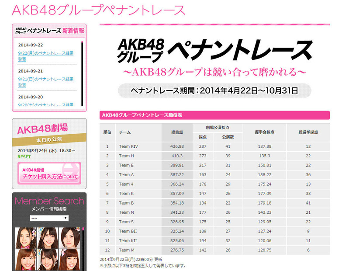Expand the member search dropdown
The width and height of the screenshot is (349, 271).
click(x=49, y=218)
